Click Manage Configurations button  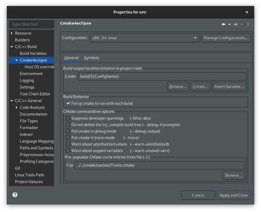pyautogui.click(x=226, y=38)
